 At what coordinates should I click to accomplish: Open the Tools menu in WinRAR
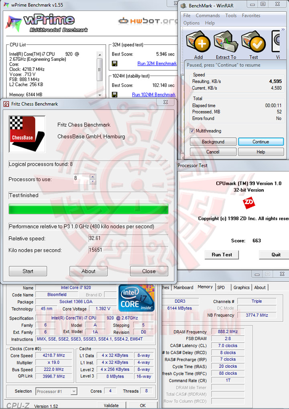pos(231,15)
